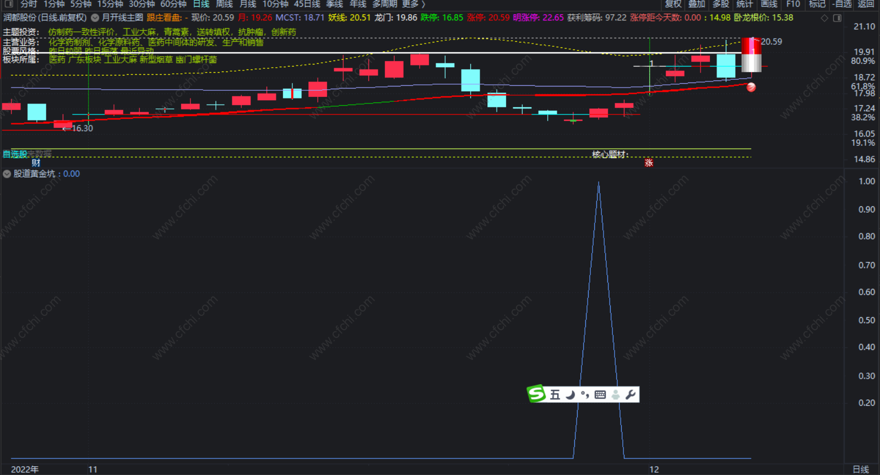Open the 复权 adjustment menu
This screenshot has width=880, height=475.
pyautogui.click(x=673, y=4)
